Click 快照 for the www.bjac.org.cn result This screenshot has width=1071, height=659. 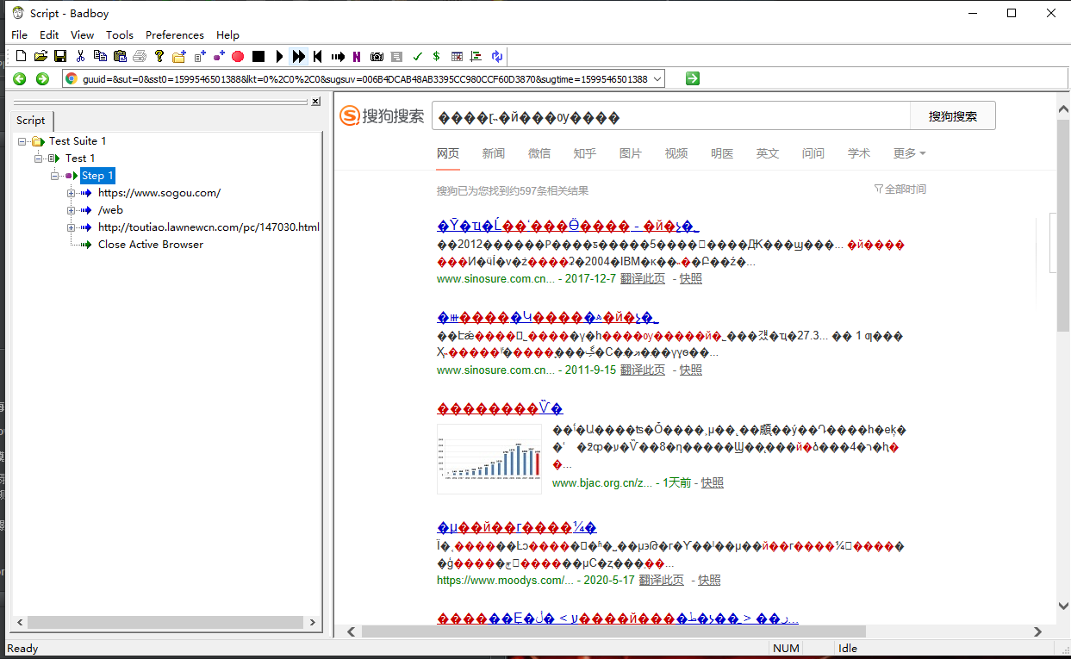(713, 483)
